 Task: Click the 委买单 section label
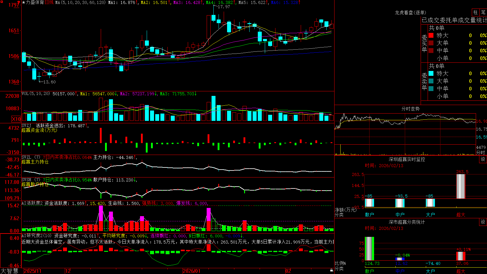424,43
